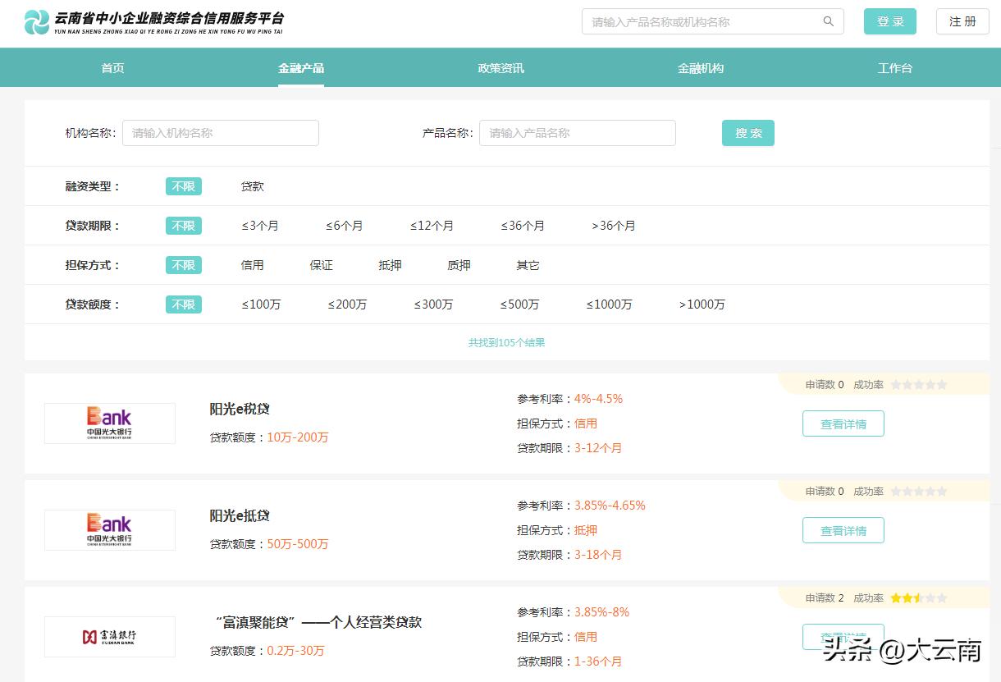Select the ≤36个月 loan period filter

(519, 226)
